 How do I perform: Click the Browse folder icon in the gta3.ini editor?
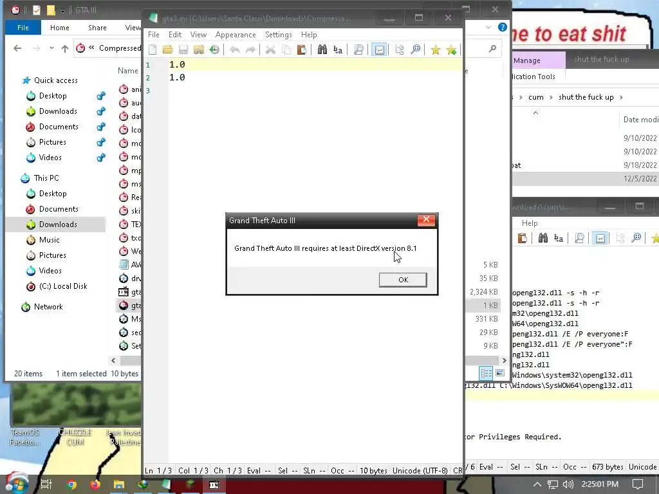tap(199, 50)
